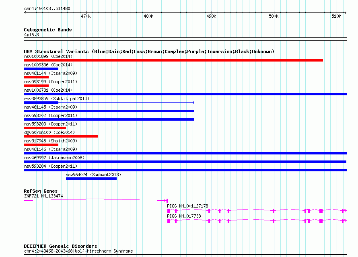The width and height of the screenshot is (358, 257).
Task: Click the red bar under nsv593199
Action: (36, 86)
